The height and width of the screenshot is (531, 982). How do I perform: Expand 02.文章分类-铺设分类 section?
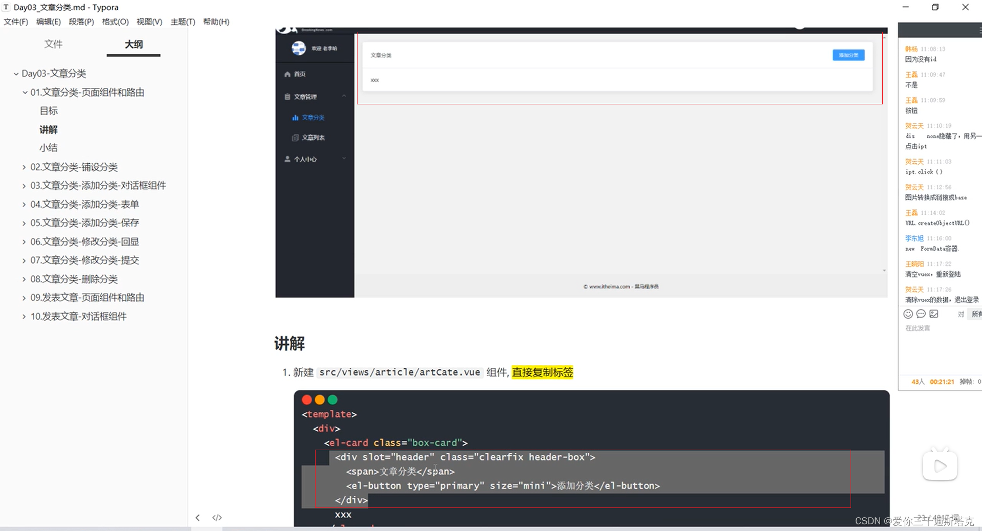[24, 167]
